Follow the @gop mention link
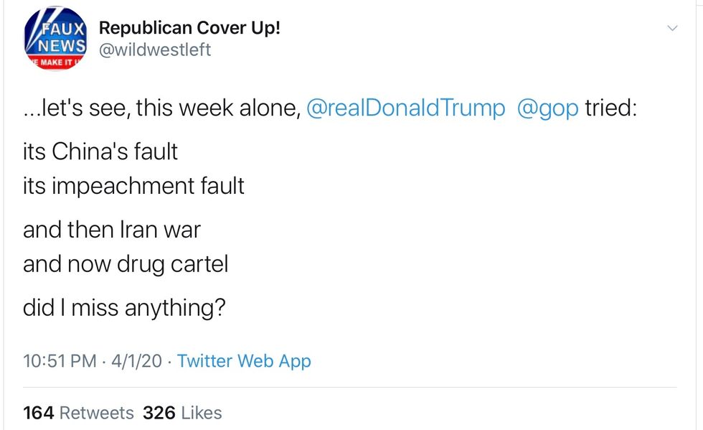Screen dimensions: 703x430 [547, 109]
